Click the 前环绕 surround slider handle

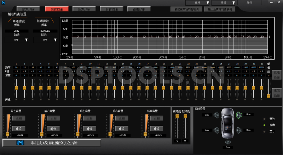(177, 117)
